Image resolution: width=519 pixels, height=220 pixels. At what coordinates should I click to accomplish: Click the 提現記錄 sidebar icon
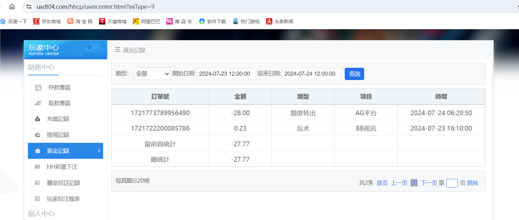38,135
